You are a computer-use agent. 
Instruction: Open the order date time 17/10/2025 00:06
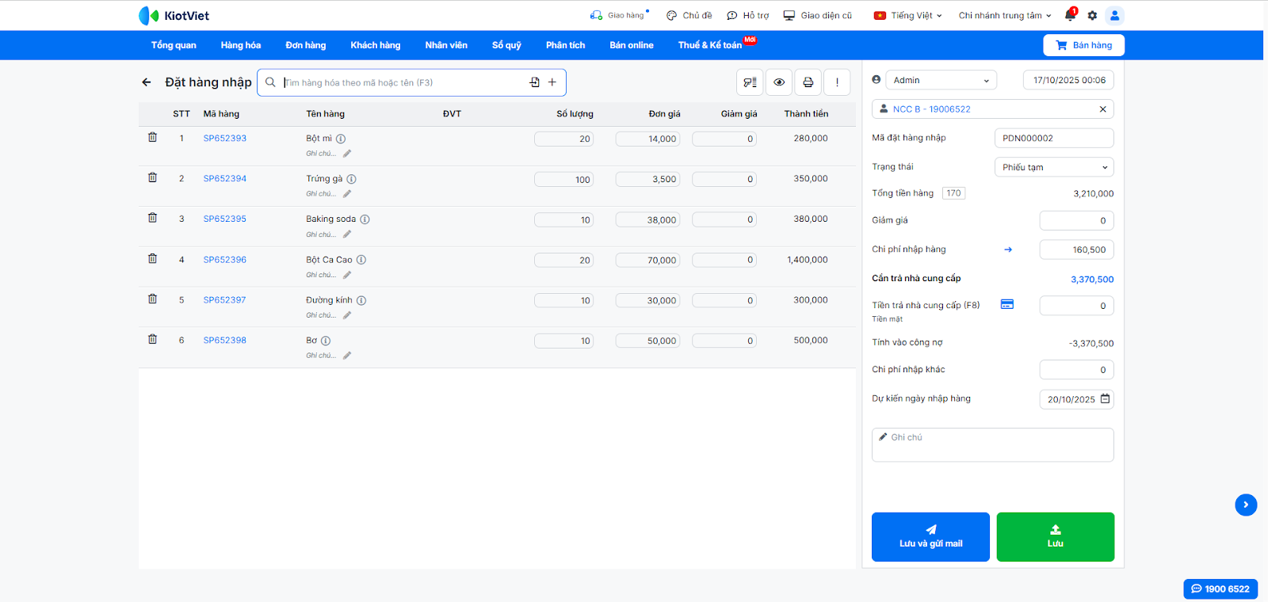pos(1068,80)
